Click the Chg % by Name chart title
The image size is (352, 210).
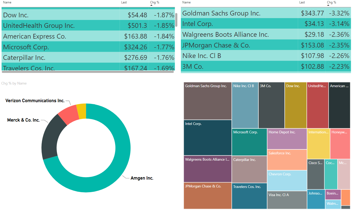(x=14, y=83)
